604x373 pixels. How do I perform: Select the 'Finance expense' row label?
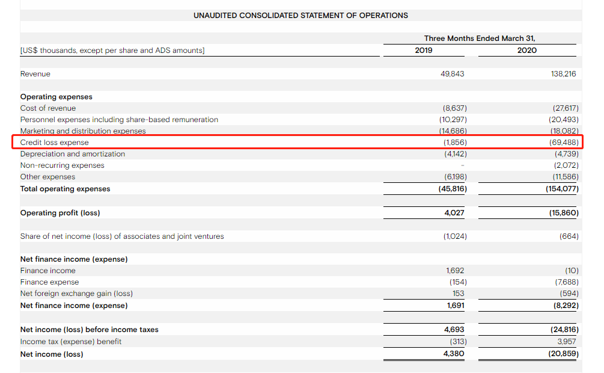pyautogui.click(x=50, y=282)
